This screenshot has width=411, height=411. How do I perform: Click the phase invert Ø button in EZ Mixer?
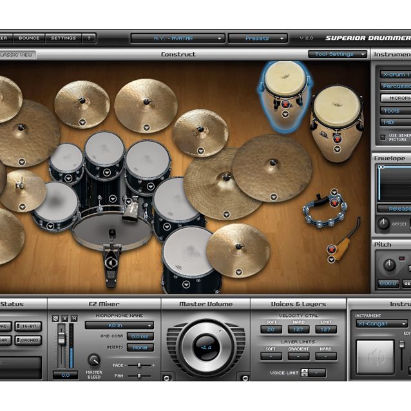[x=55, y=318]
